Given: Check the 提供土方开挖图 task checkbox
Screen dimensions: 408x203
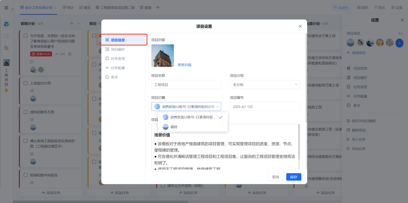Looking at the screenshot, I should click(162, 186).
